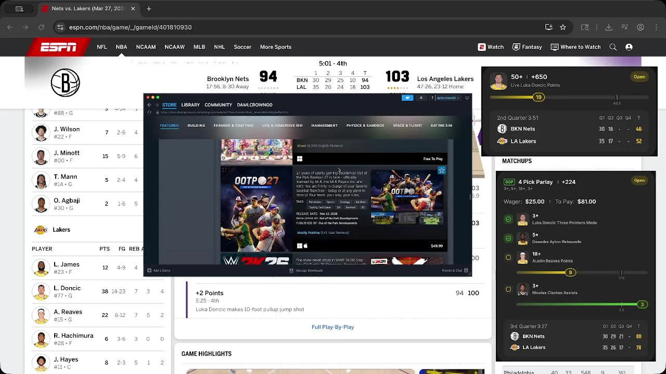This screenshot has width=666, height=374.
Task: Go back with the Chrome back arrow
Action: tap(10, 27)
